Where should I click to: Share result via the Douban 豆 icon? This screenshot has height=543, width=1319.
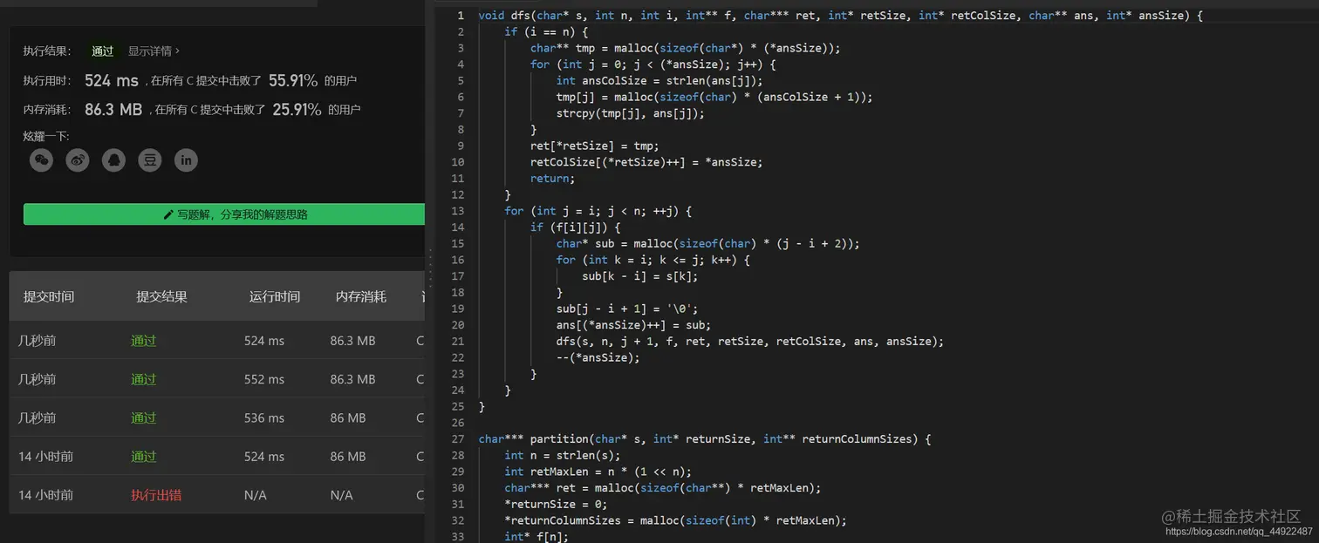pyautogui.click(x=150, y=160)
